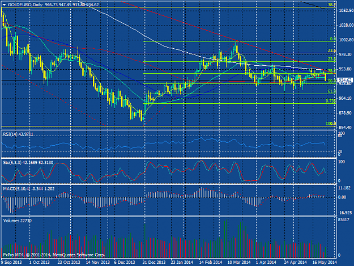The width and height of the screenshot is (354, 266).
Task: Open the chart menu triangle beside GOLDEURO,Daily
Action: click(x=4, y=5)
